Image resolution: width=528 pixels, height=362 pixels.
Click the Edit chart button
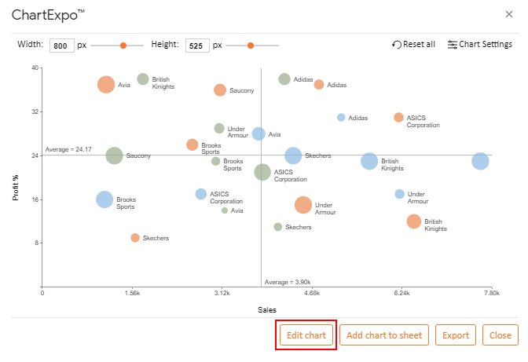(306, 335)
